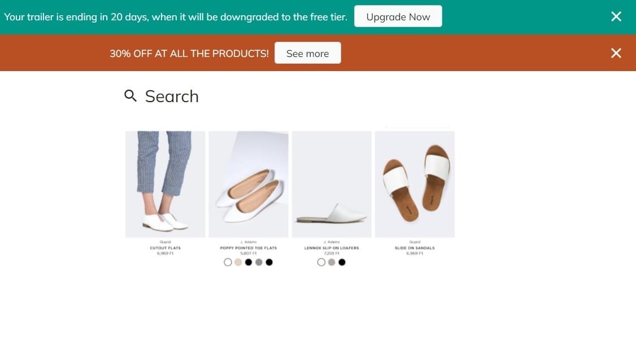Select white swatch for Lennox Slip On Loafers
Viewport: 636px width, 347px height.
(321, 262)
